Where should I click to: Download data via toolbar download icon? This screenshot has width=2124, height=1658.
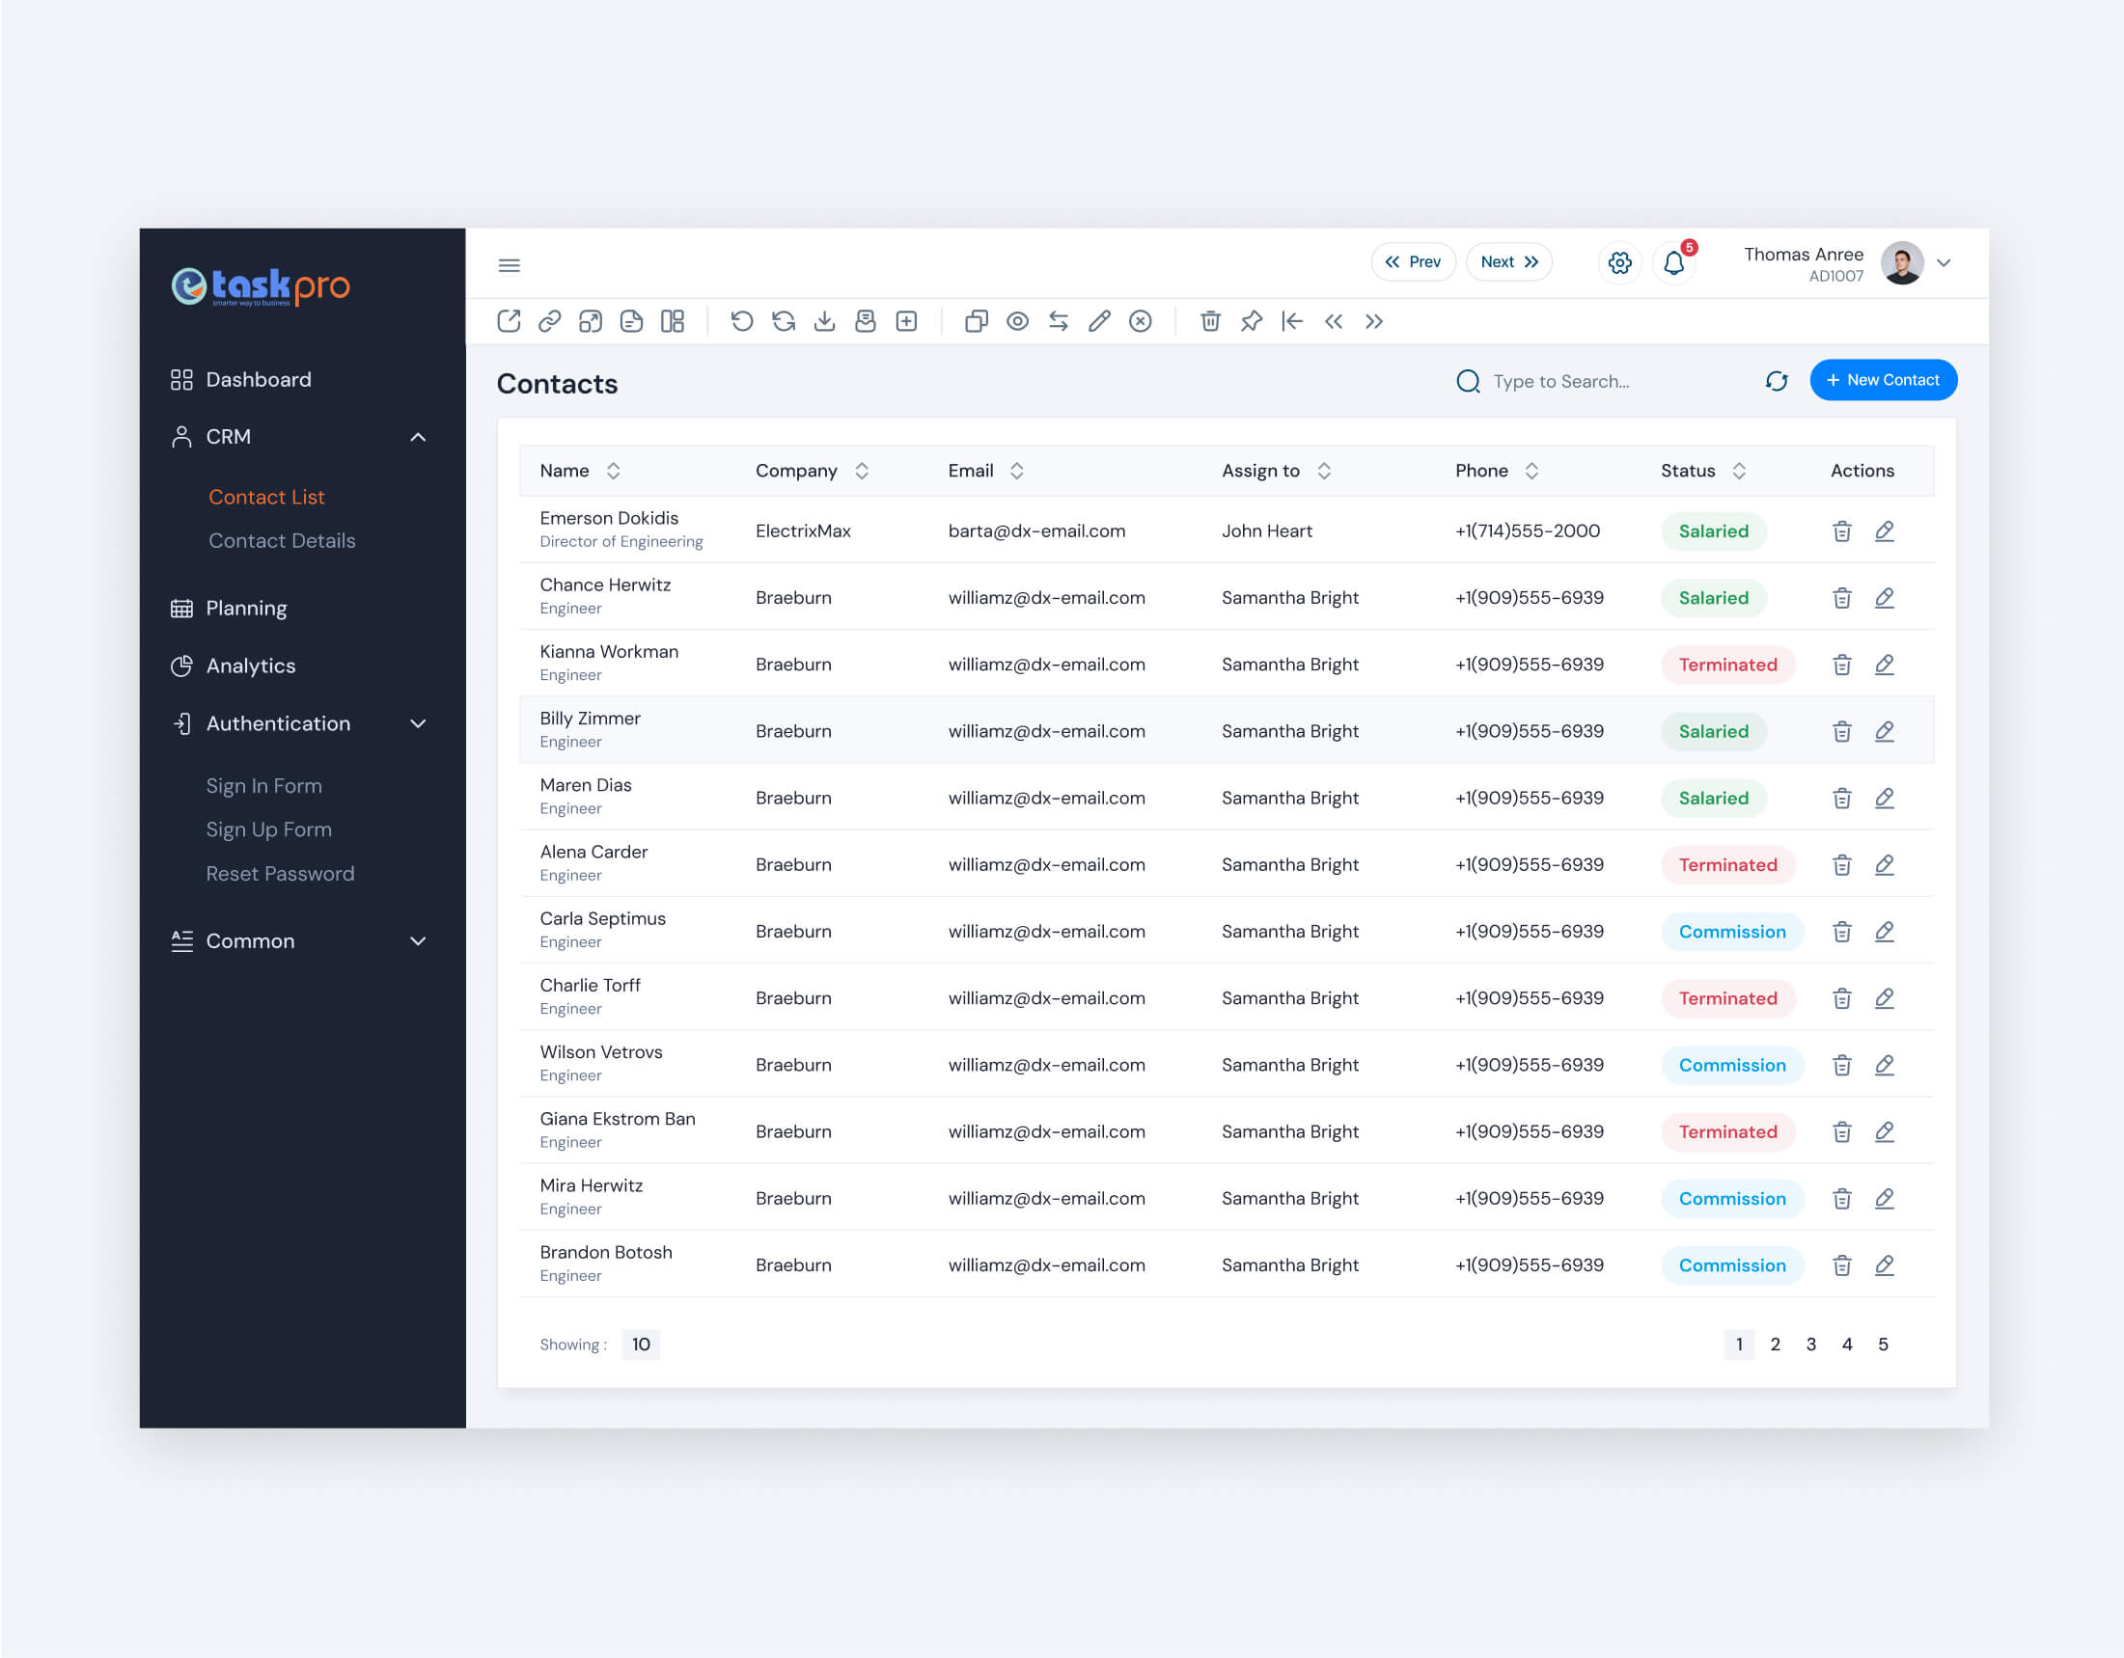(x=825, y=321)
